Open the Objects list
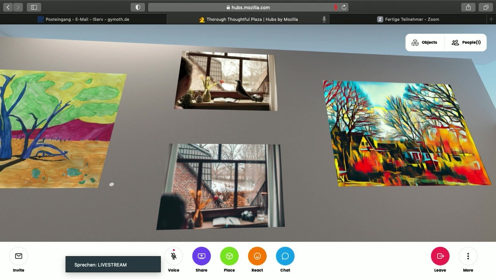 (424, 43)
